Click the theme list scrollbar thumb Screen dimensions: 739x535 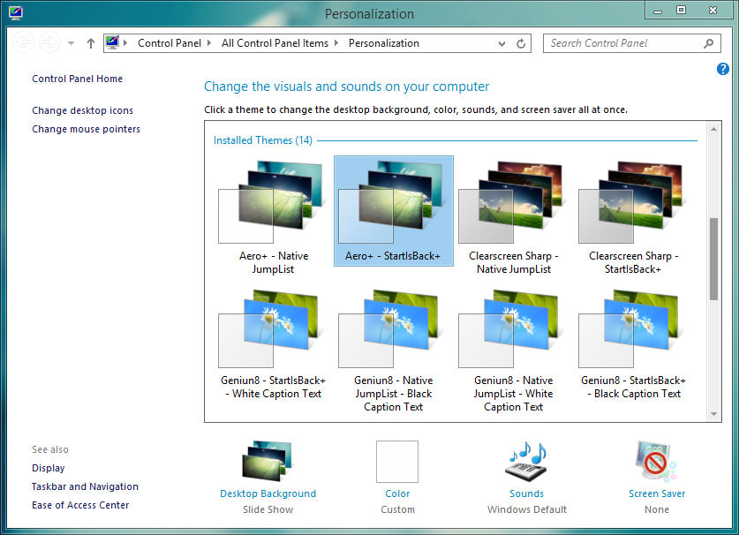[713, 259]
